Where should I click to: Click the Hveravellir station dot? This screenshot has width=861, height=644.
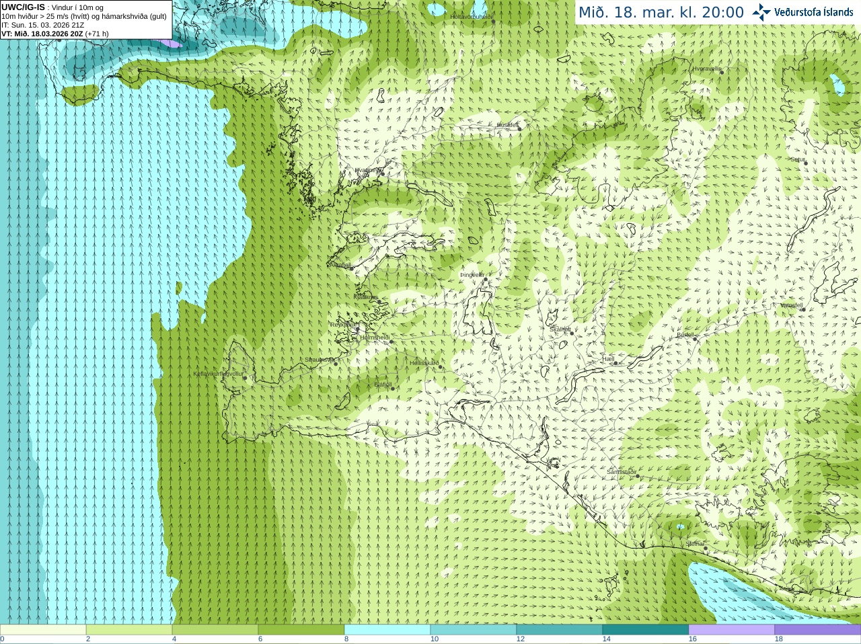[722, 72]
